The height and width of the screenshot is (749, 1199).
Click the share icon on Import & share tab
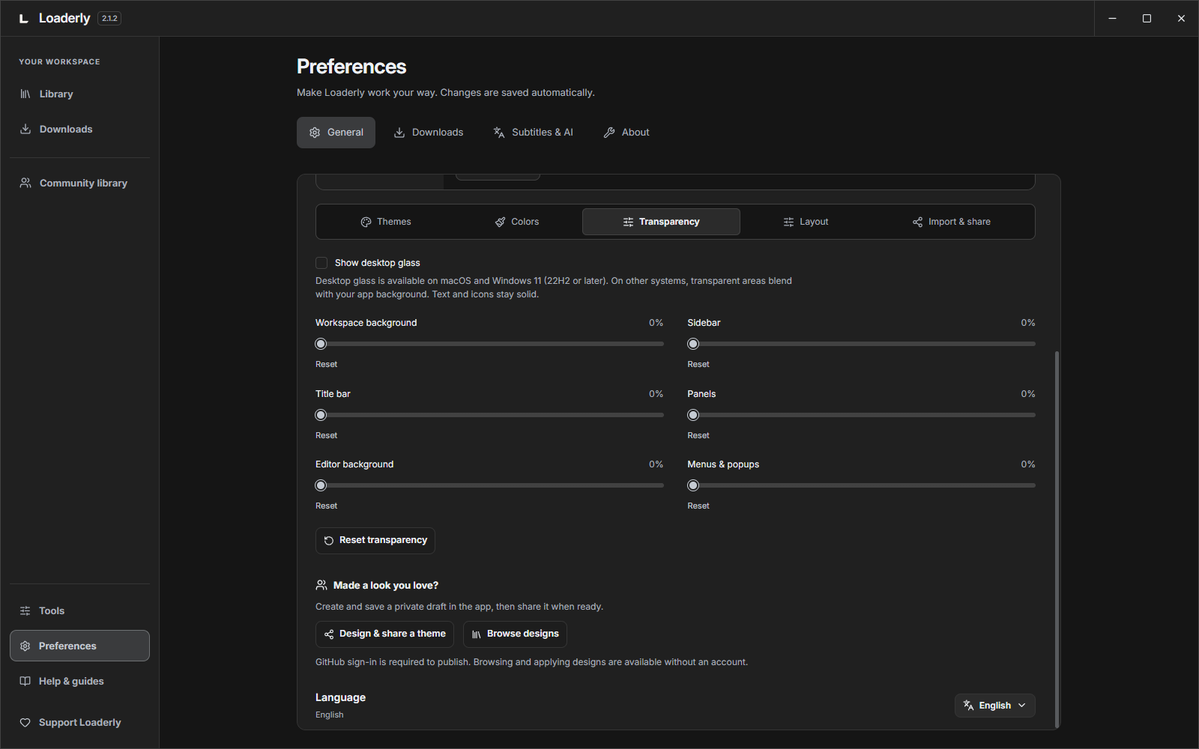pos(918,222)
